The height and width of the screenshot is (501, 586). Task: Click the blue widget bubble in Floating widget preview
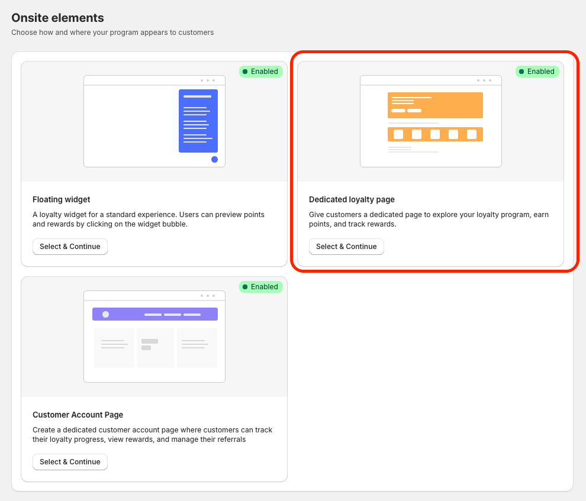click(x=214, y=160)
